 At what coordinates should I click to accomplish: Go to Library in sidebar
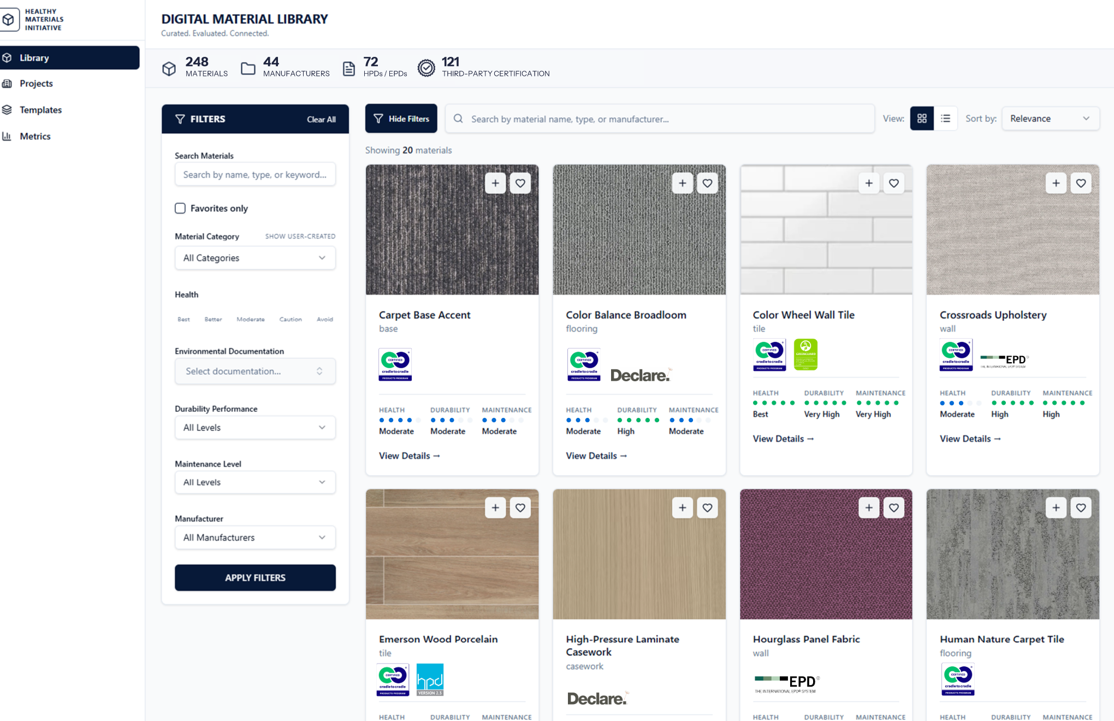[x=69, y=57]
